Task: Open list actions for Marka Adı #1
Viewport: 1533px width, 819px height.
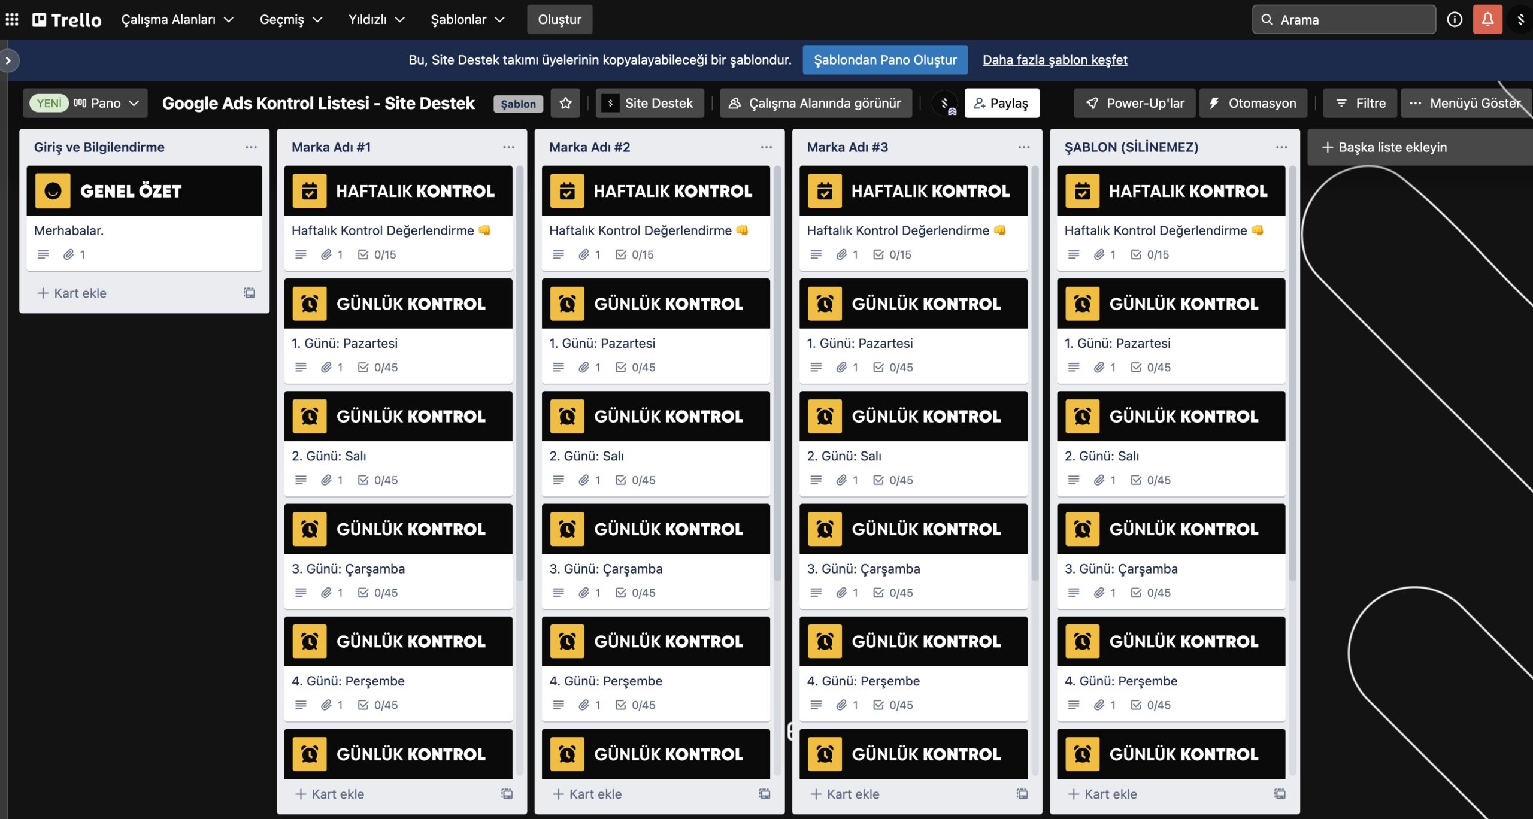Action: click(509, 147)
